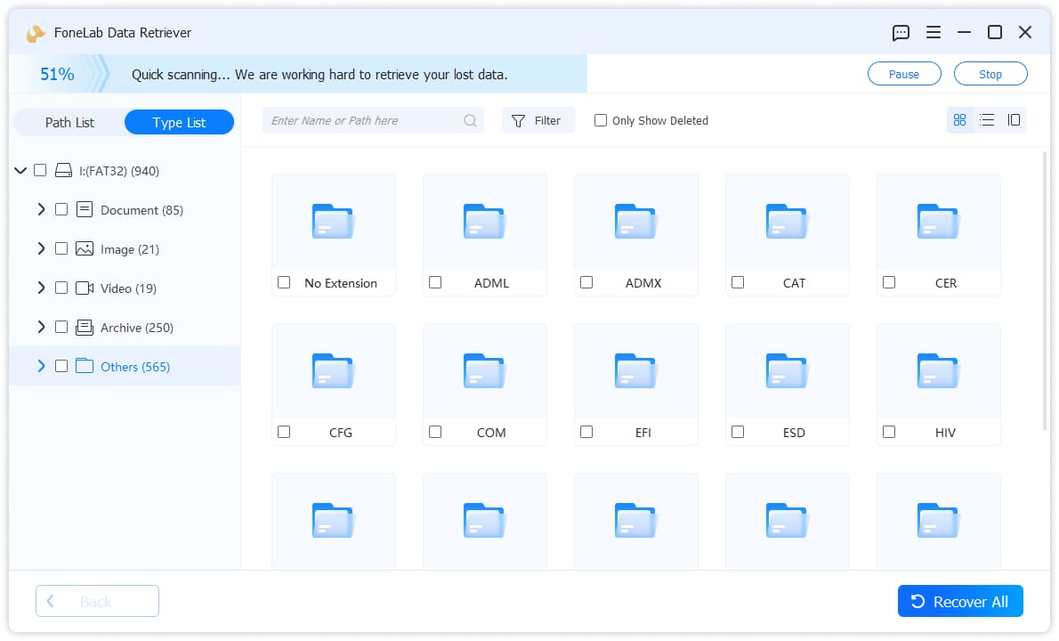Check the ADML folder checkbox
The image size is (1059, 641).
(x=435, y=282)
